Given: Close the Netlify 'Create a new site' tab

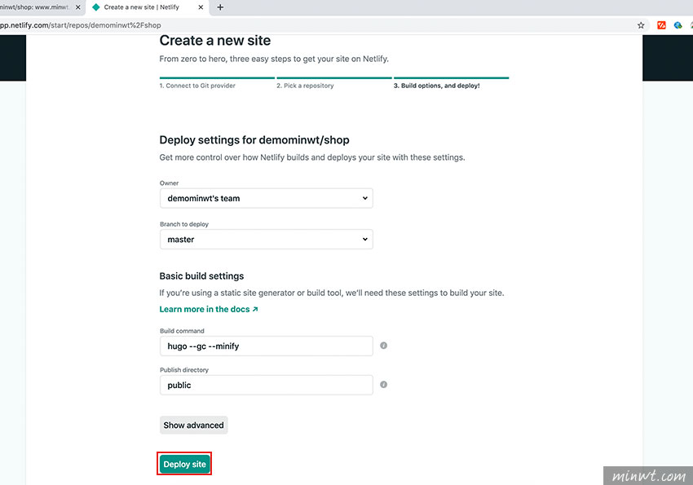Looking at the screenshot, I should (201, 7).
